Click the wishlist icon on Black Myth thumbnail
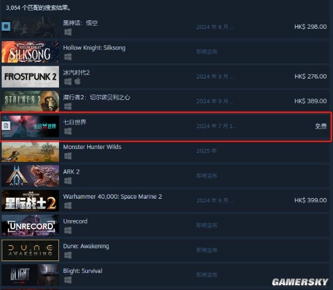 point(6,26)
